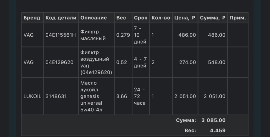Select part code 04E115561H
This screenshot has height=137, width=270.
tap(61, 35)
